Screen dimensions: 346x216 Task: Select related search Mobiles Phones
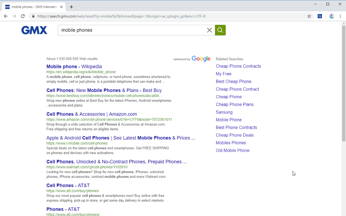tap(231, 143)
